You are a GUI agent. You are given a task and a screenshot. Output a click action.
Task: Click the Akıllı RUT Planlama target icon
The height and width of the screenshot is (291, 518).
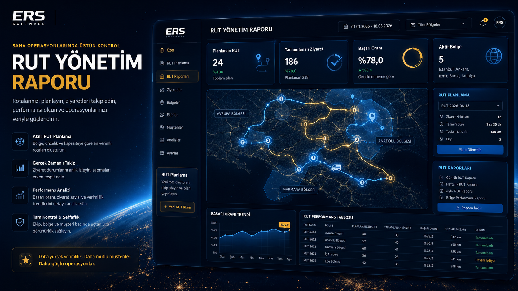[x=20, y=142]
